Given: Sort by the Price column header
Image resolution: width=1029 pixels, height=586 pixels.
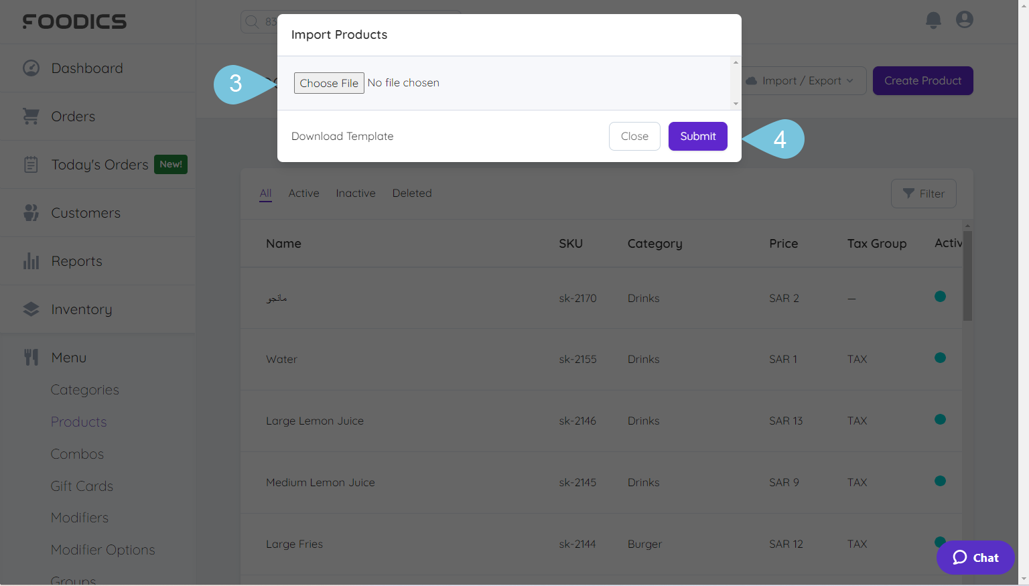Looking at the screenshot, I should 783,244.
